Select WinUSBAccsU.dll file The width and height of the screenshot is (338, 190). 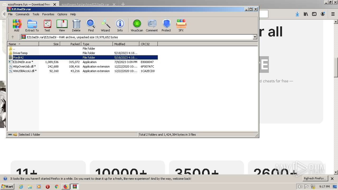pos(83,71)
